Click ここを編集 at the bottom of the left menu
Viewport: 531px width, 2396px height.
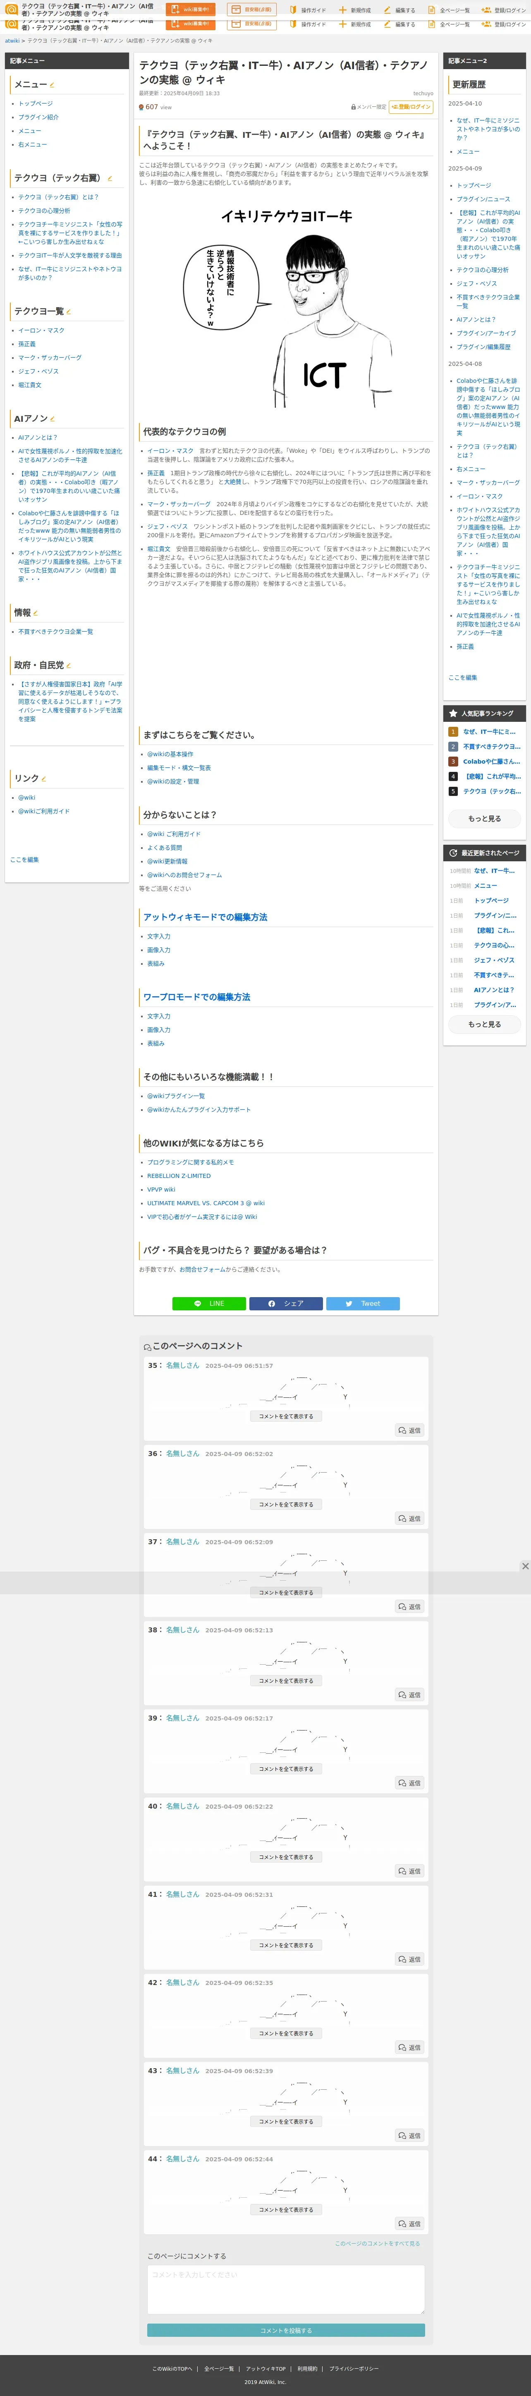[24, 859]
